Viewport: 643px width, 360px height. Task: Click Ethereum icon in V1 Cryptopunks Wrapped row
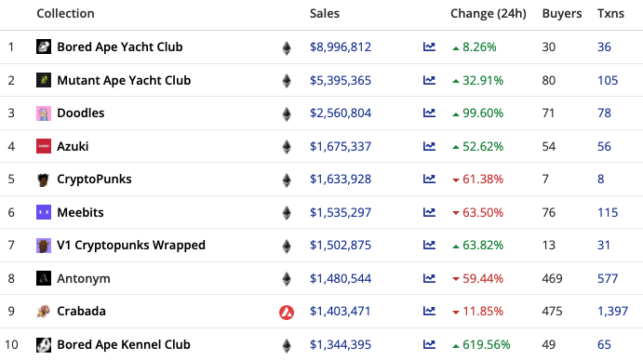click(287, 246)
